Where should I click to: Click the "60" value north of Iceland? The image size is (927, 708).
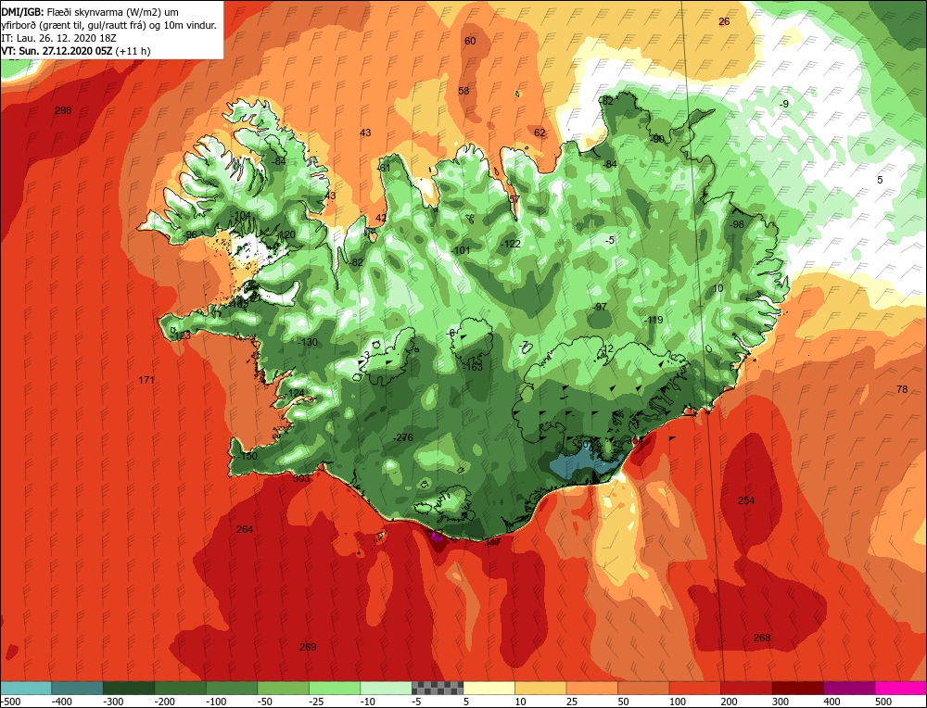[x=470, y=41]
